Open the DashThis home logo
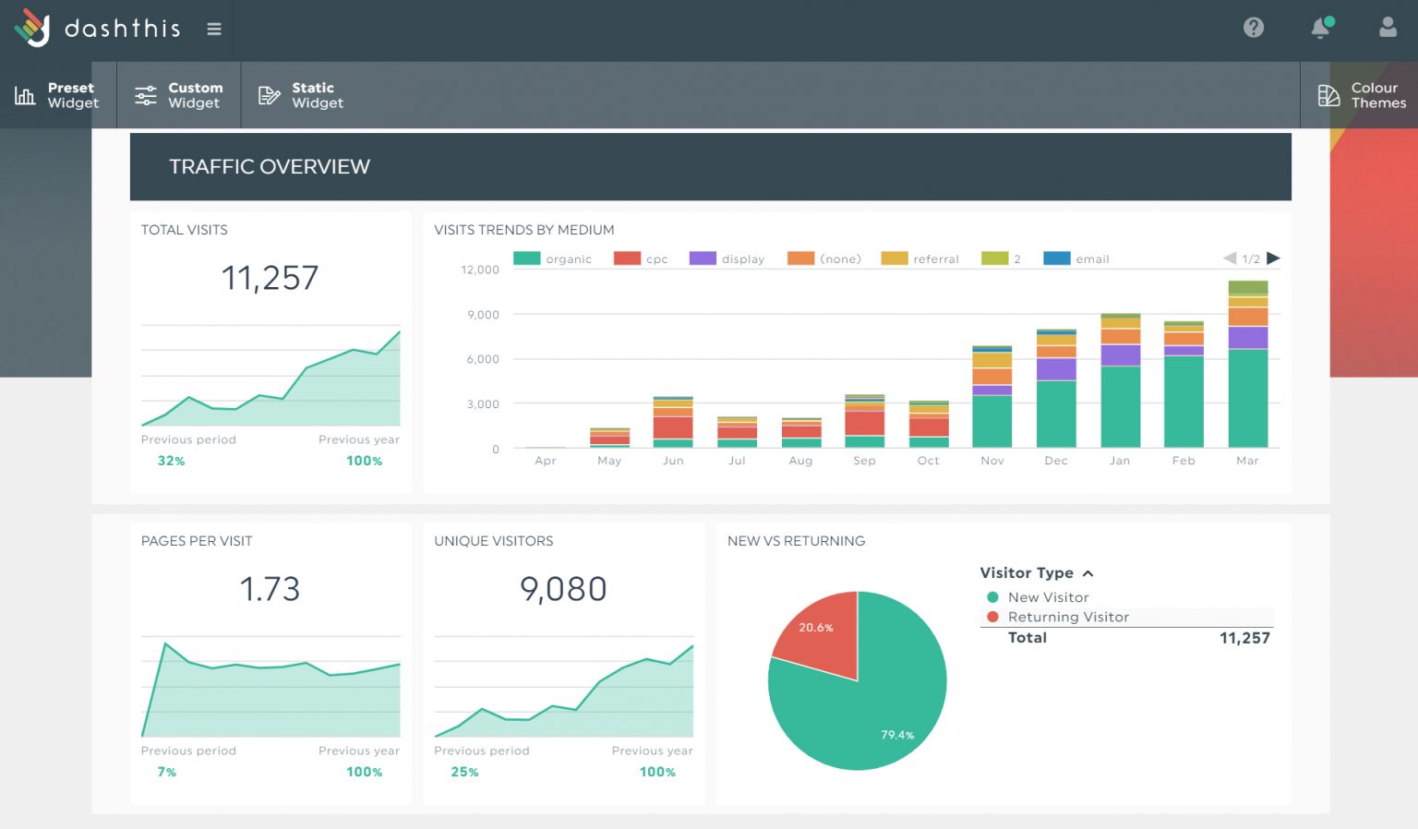Image resolution: width=1418 pixels, height=829 pixels. click(x=98, y=29)
